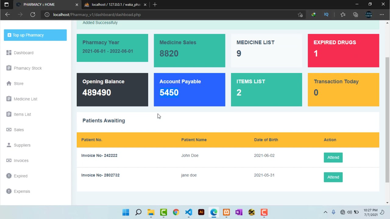Screen dimensions: 390x219
Task: Click the Suppliers person icon
Action: pos(9,145)
